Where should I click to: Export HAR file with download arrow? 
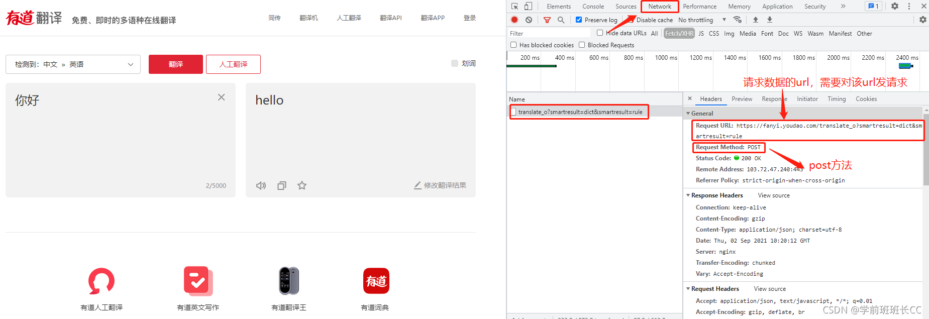click(x=770, y=20)
